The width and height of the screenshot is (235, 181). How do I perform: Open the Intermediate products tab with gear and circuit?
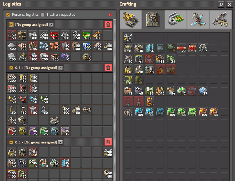[176, 19]
